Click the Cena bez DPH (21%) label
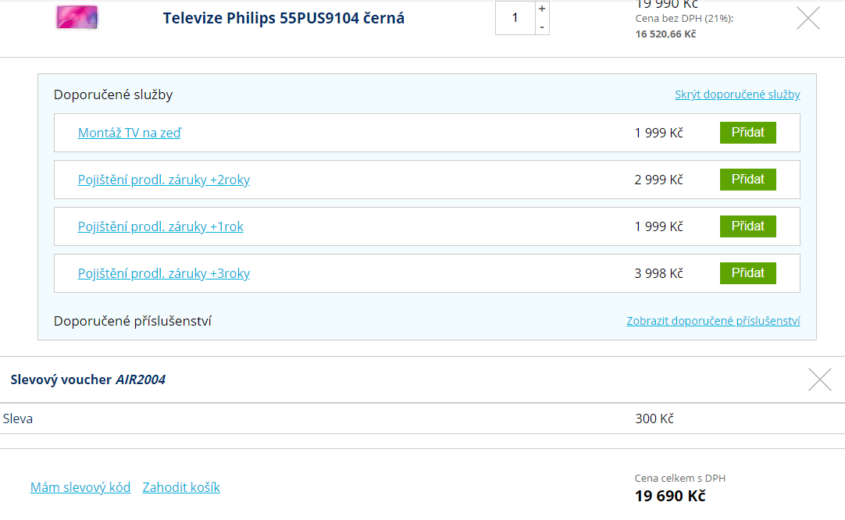The width and height of the screenshot is (845, 520). (684, 18)
